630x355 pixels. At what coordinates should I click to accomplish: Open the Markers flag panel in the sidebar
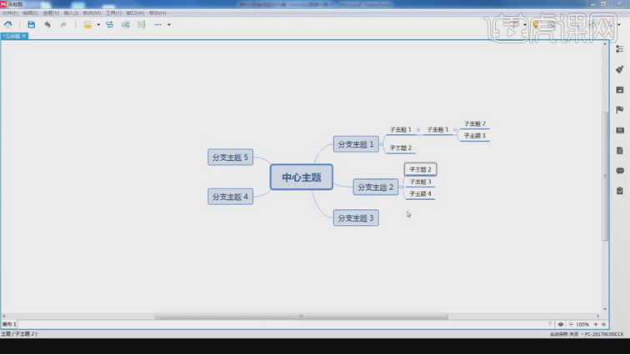pyautogui.click(x=619, y=110)
